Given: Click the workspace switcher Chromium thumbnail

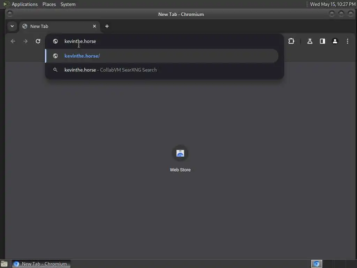Looking at the screenshot, I should click(x=317, y=264).
